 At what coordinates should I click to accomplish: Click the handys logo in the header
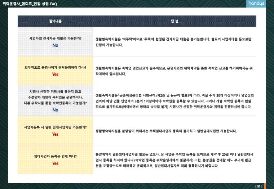click(256, 4)
